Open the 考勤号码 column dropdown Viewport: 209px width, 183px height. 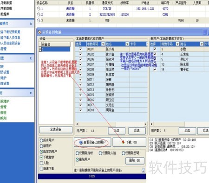[103, 44]
